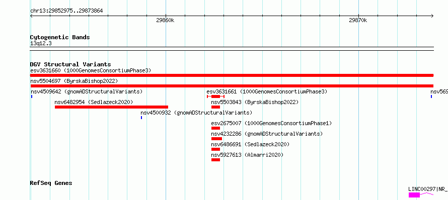The height and width of the screenshot is (200, 448).
Task: Select the esv3631661 variant glyph with whiskers
Action: 216,96
